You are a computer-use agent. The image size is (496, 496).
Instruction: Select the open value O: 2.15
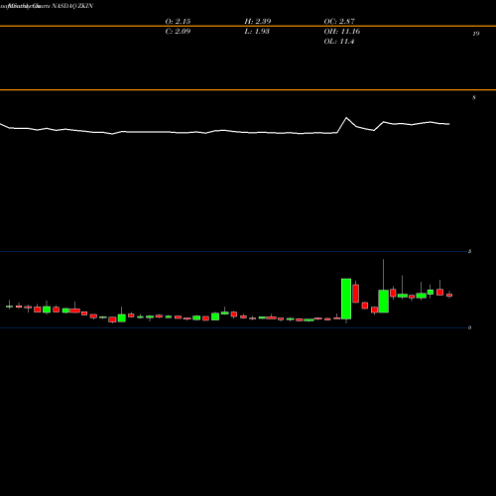coord(178,21)
